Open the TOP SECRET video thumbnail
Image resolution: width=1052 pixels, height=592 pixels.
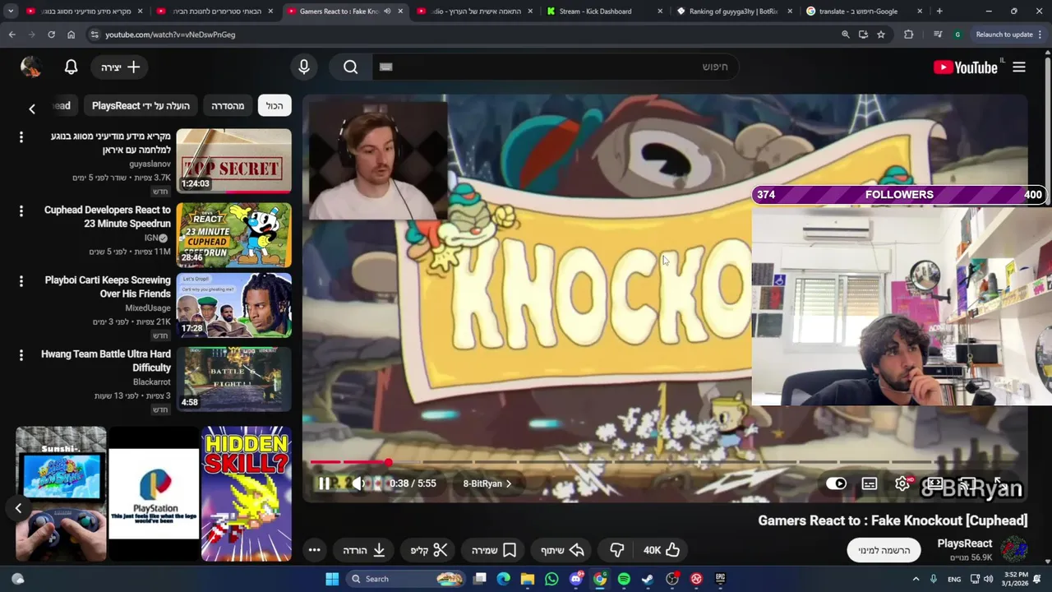[233, 161]
